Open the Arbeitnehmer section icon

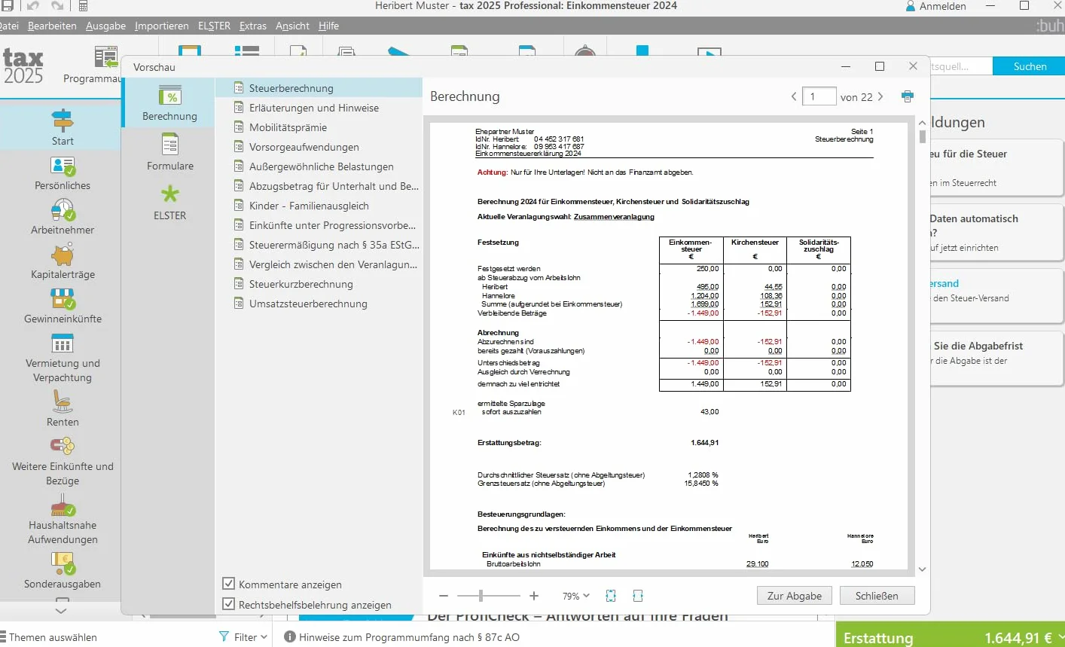point(63,210)
